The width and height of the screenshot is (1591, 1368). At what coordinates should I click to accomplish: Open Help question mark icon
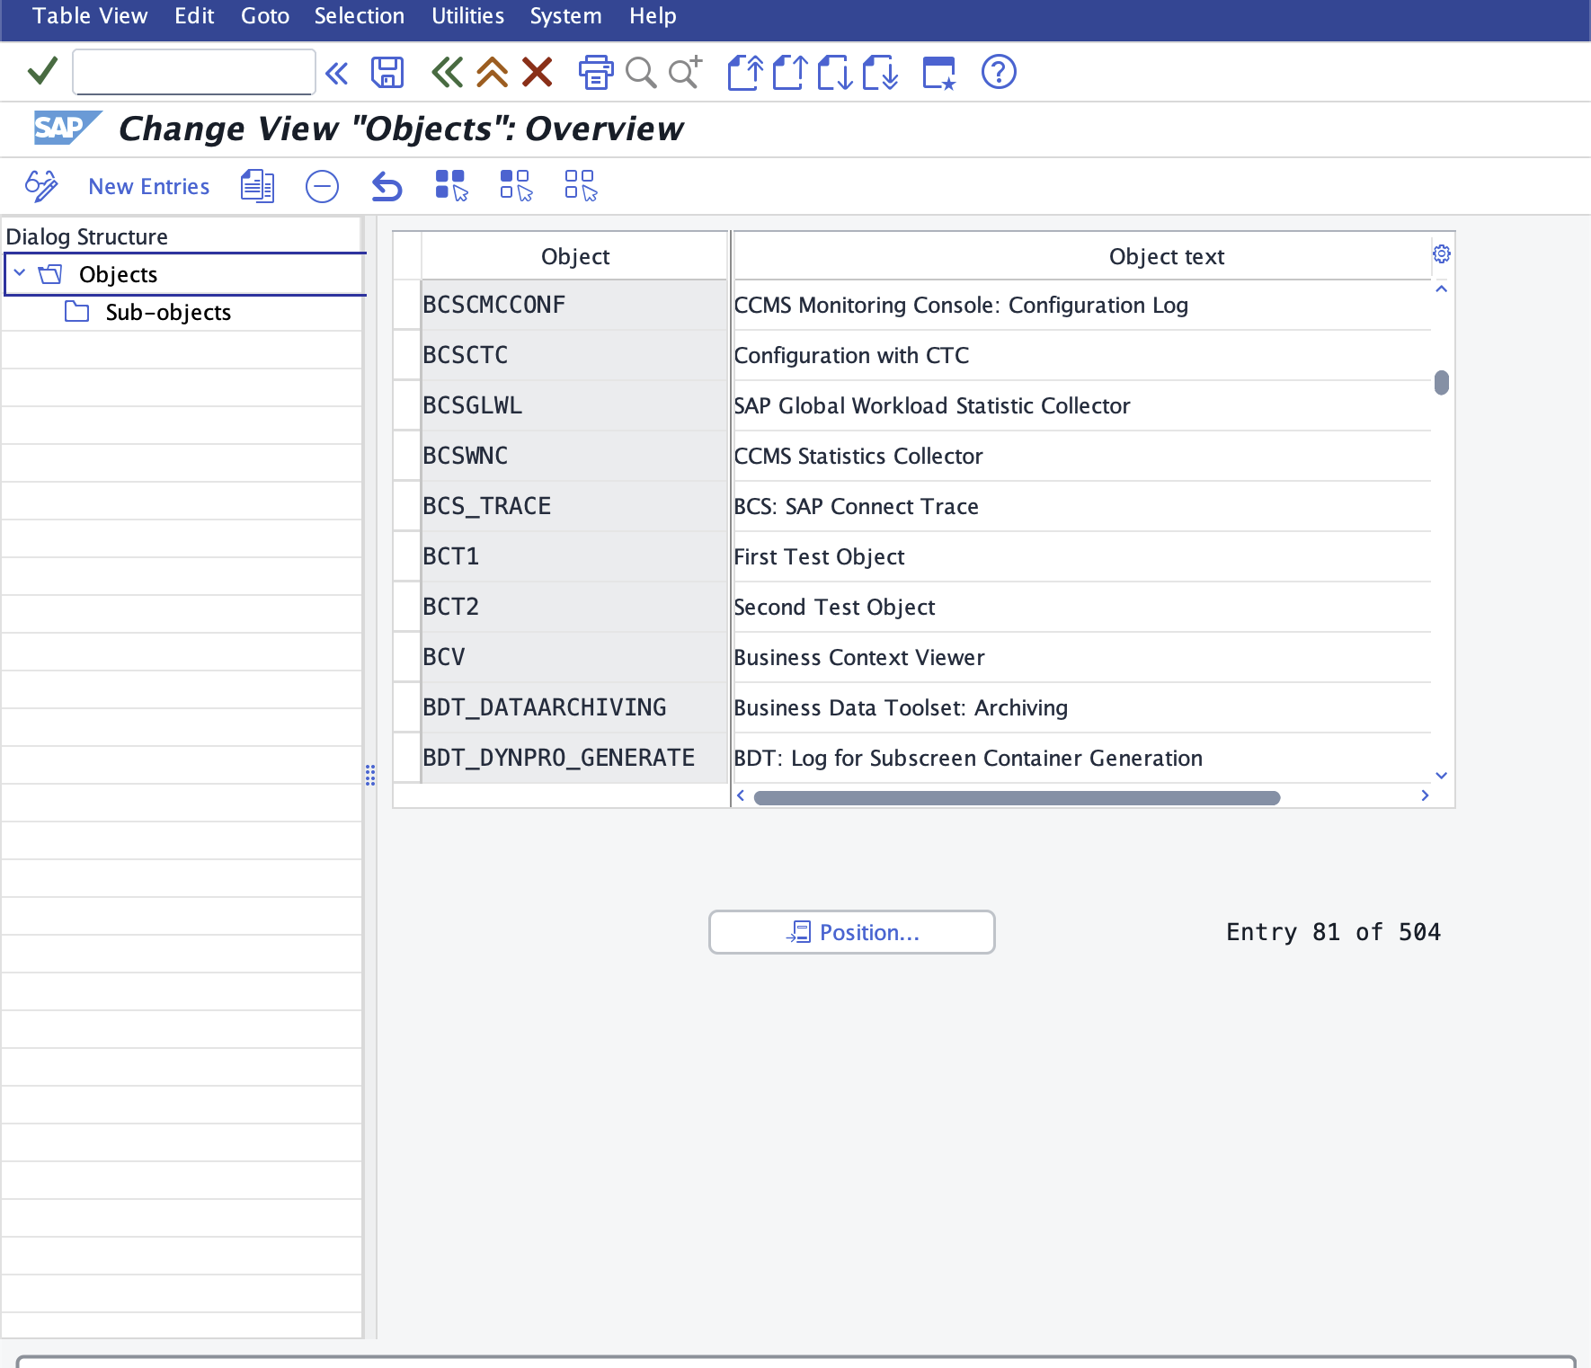tap(999, 72)
